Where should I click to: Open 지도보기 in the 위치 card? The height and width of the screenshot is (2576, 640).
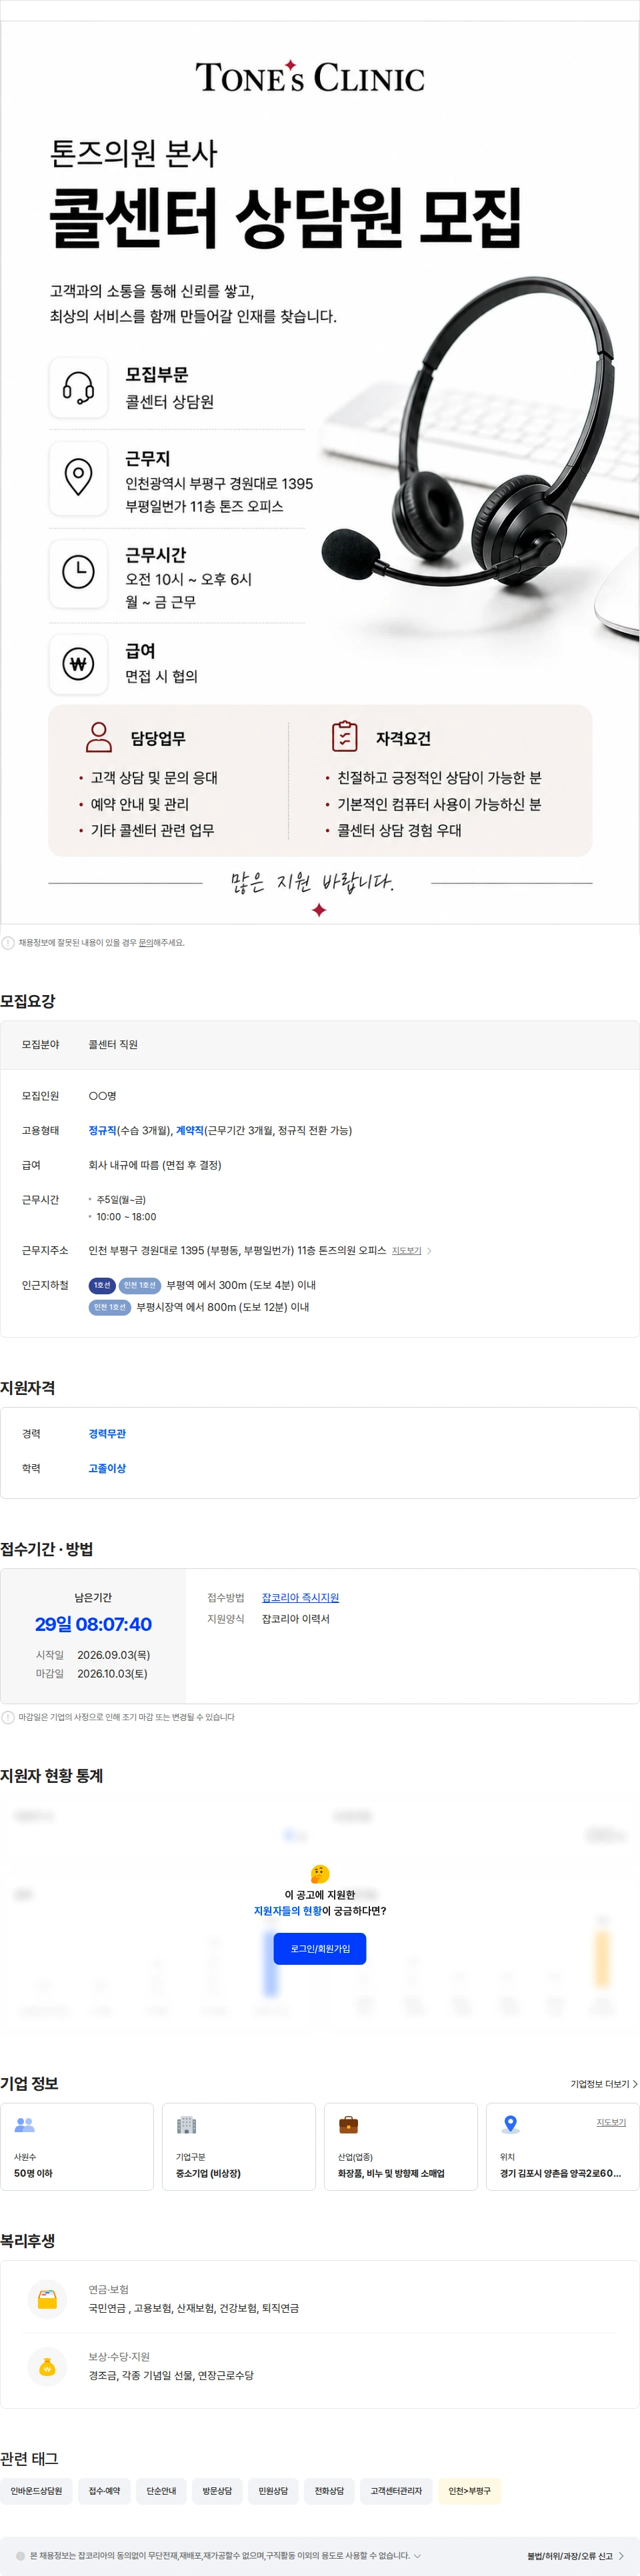pyautogui.click(x=611, y=2122)
